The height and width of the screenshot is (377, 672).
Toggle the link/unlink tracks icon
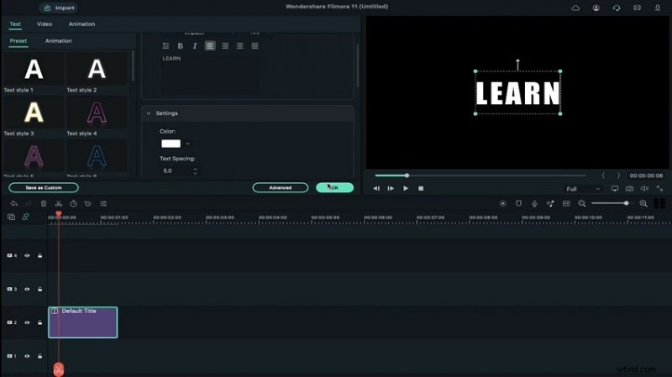tap(26, 217)
